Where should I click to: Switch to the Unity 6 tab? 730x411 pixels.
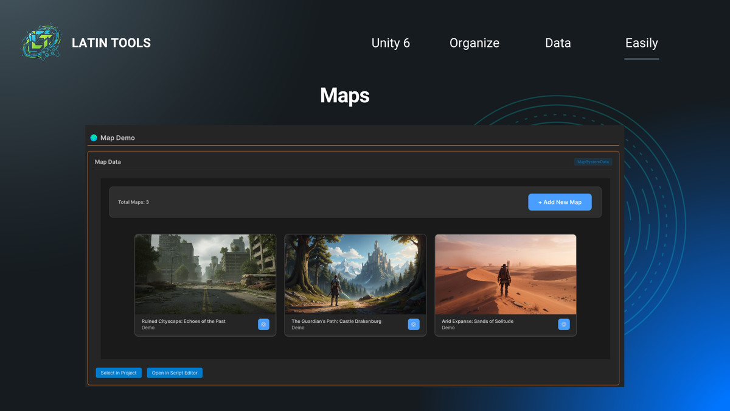(391, 43)
